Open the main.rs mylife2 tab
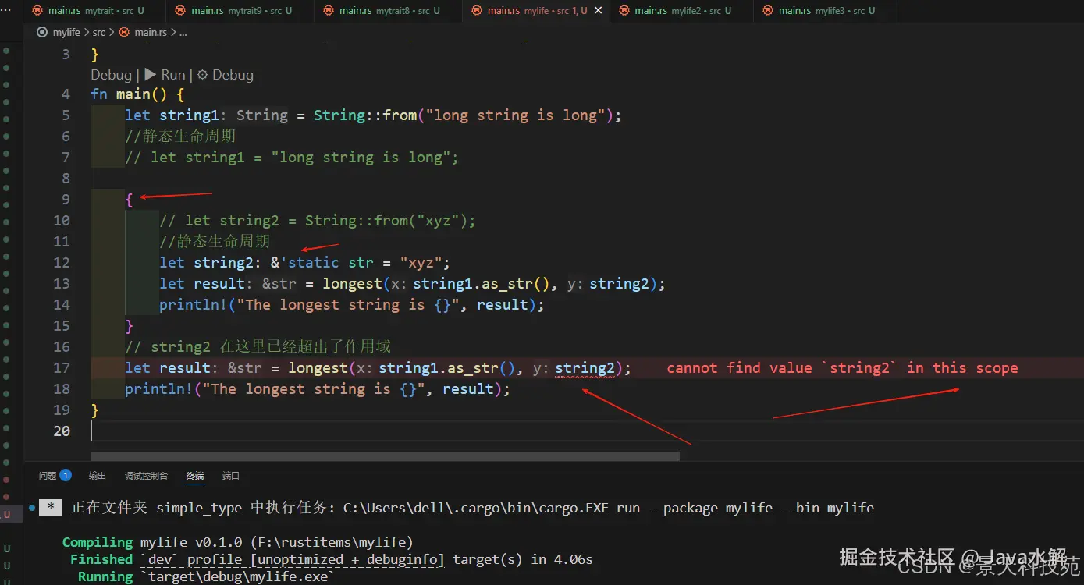 tap(682, 11)
